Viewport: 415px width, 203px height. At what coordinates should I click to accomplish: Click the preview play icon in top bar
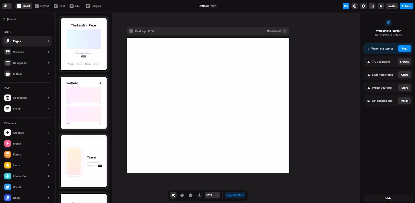[381, 6]
